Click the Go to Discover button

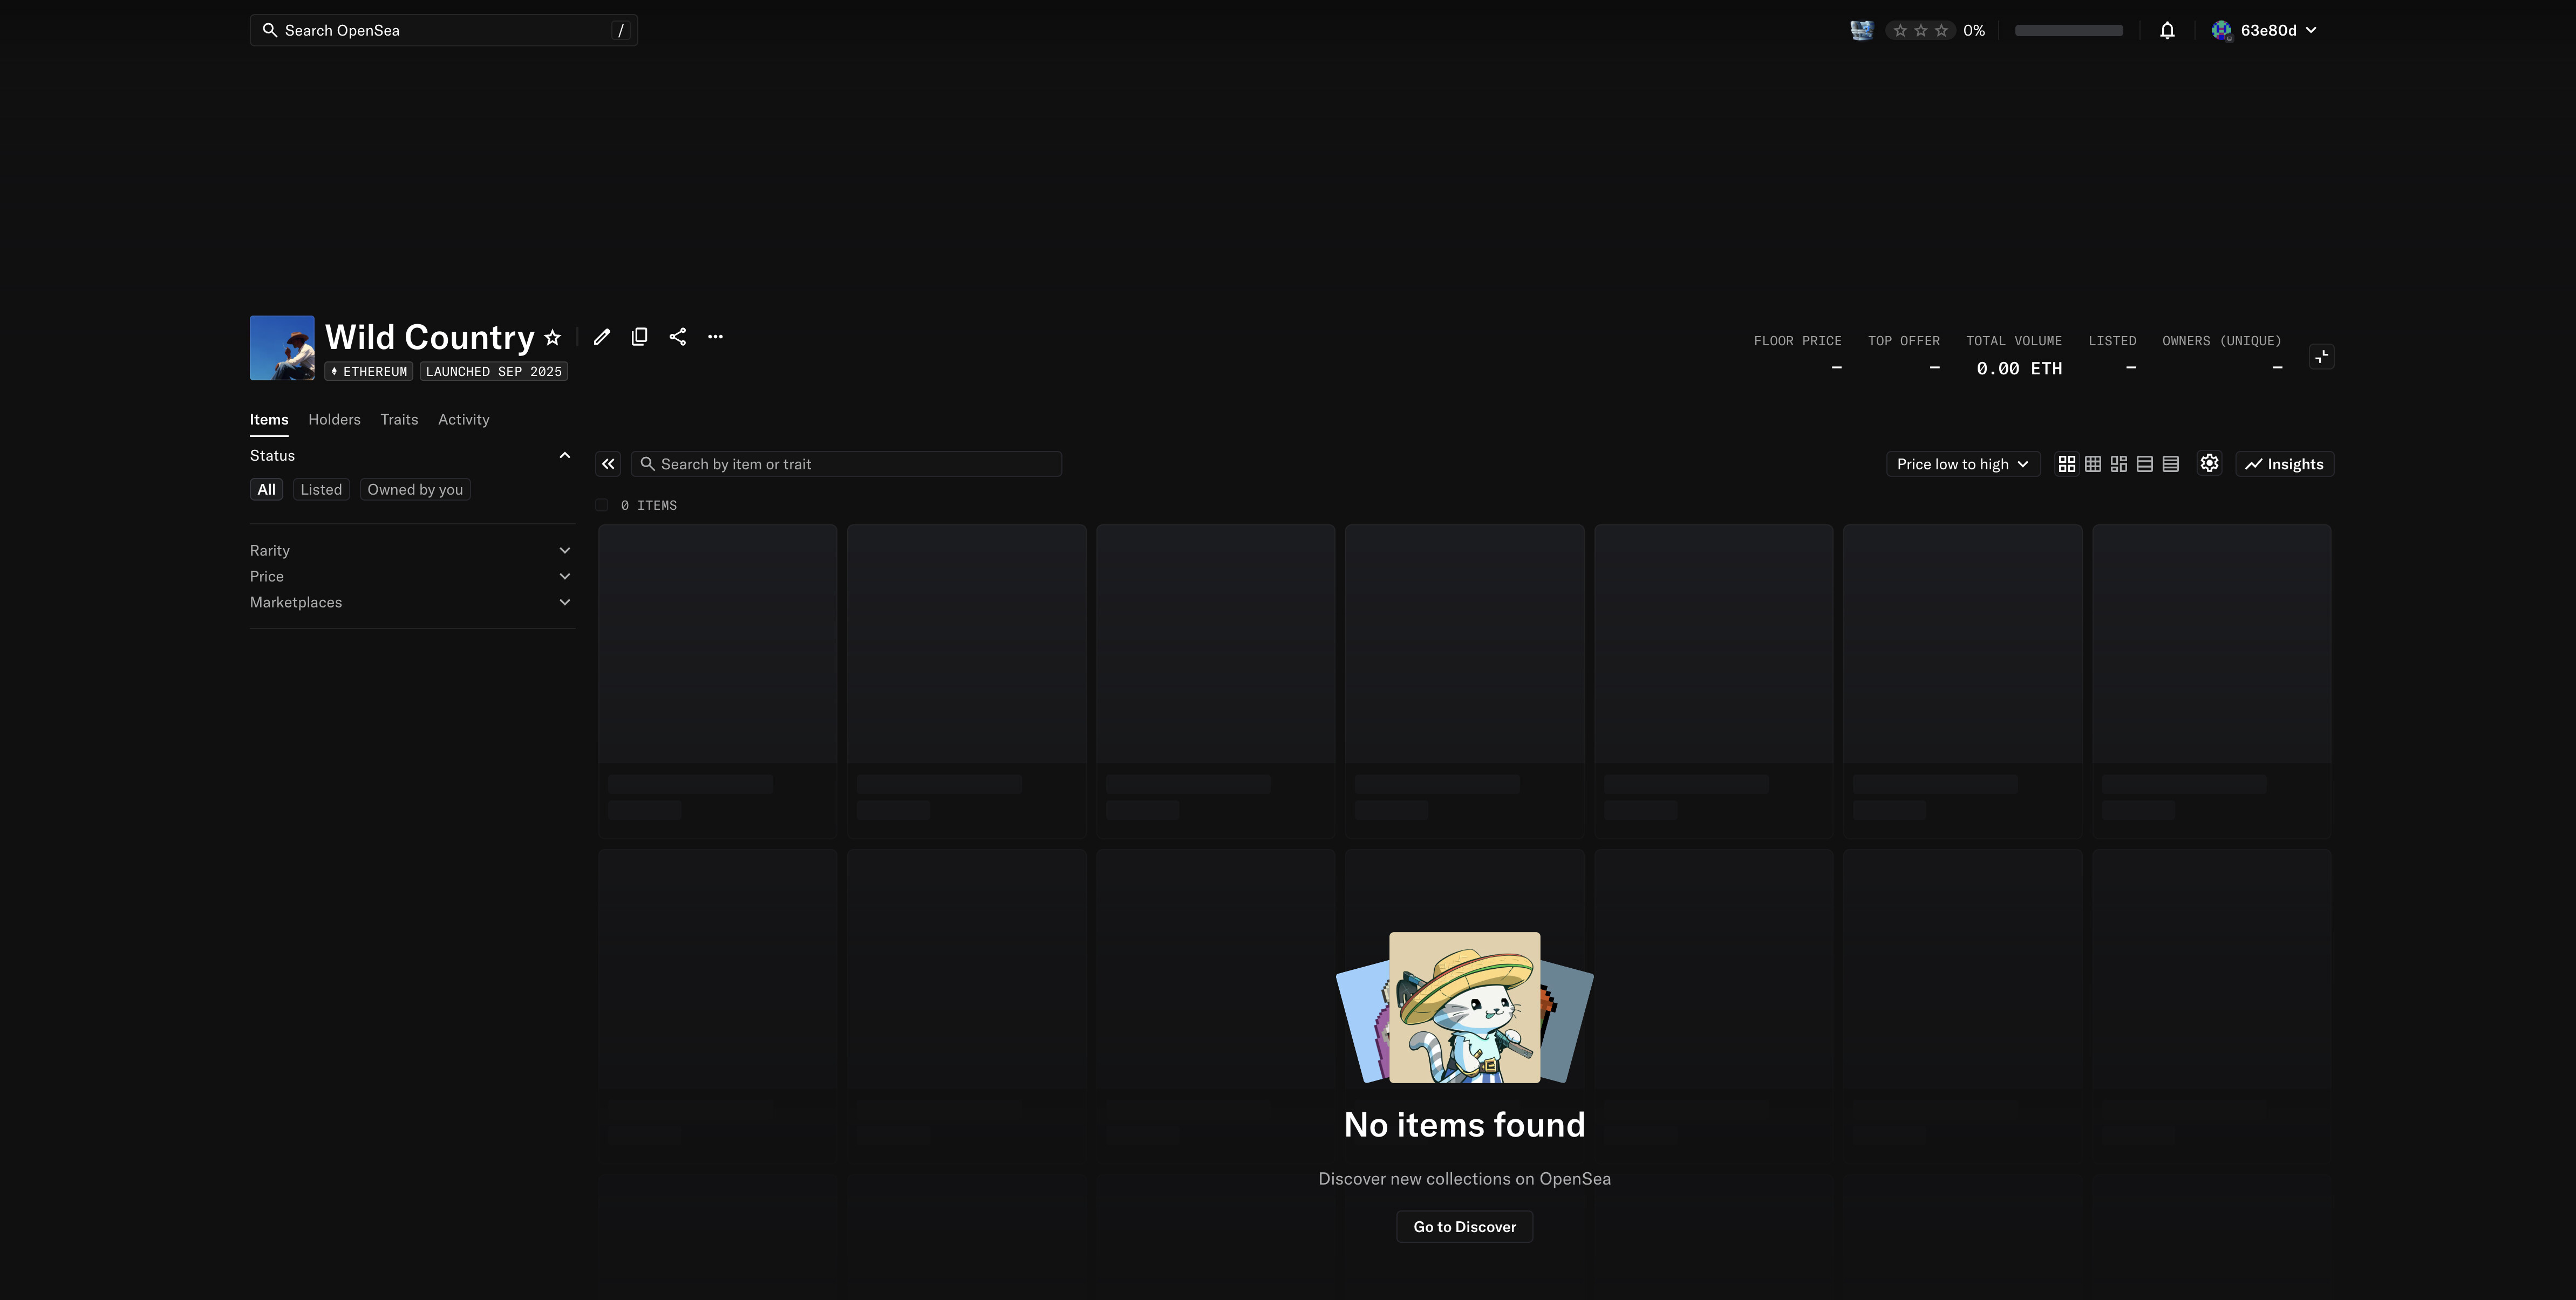(1464, 1227)
